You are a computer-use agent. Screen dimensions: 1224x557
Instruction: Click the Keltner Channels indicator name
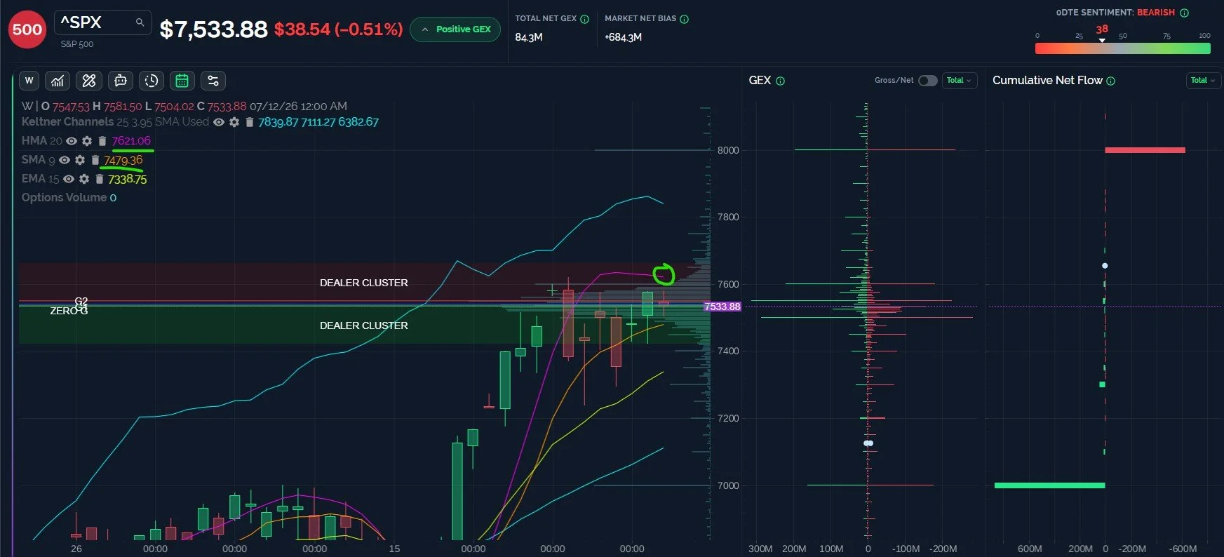[67, 122]
